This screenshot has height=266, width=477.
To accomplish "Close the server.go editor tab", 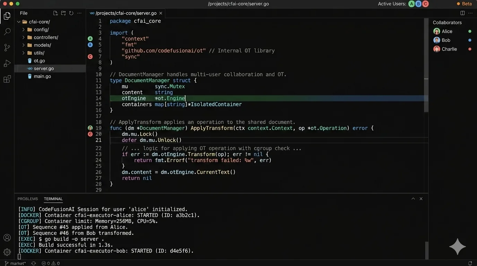I will (x=161, y=13).
